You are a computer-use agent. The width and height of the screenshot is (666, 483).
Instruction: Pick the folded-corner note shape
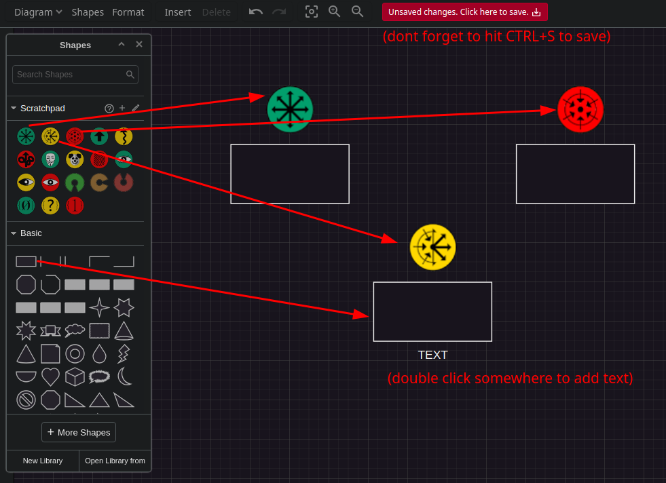50,353
